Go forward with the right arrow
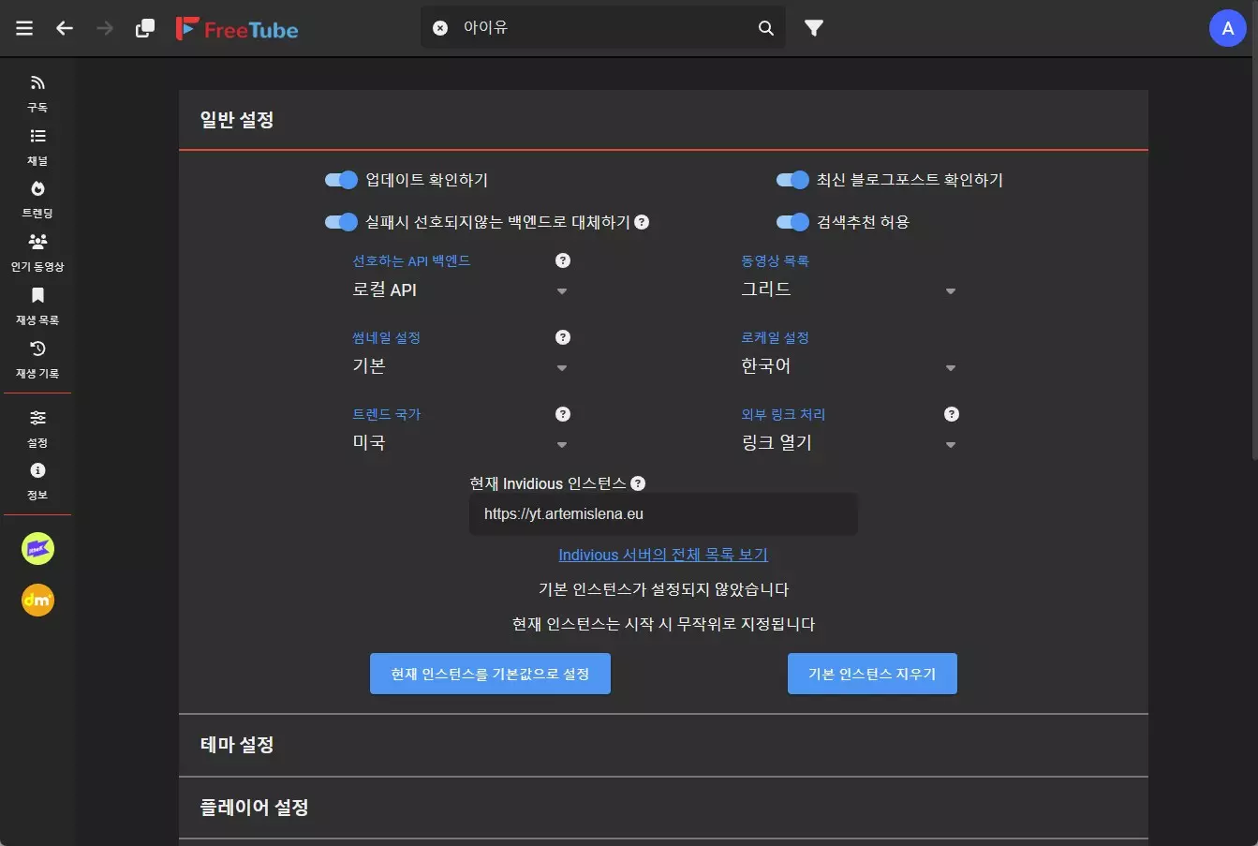 tap(105, 28)
